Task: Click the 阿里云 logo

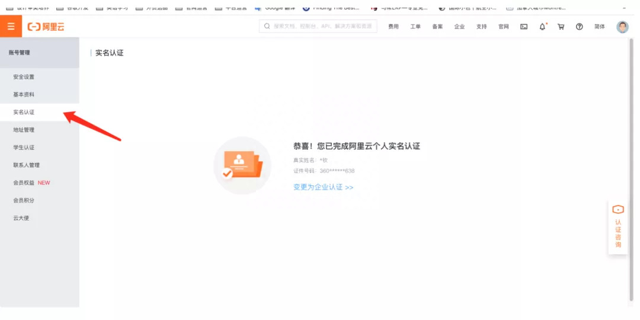Action: [45, 27]
